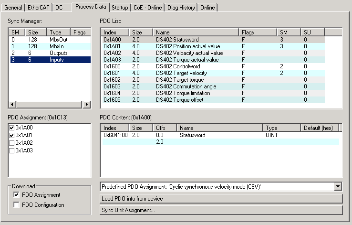Select Sync Manager row 2 Outputs
Viewport: 352px width, 225px height.
coord(50,53)
